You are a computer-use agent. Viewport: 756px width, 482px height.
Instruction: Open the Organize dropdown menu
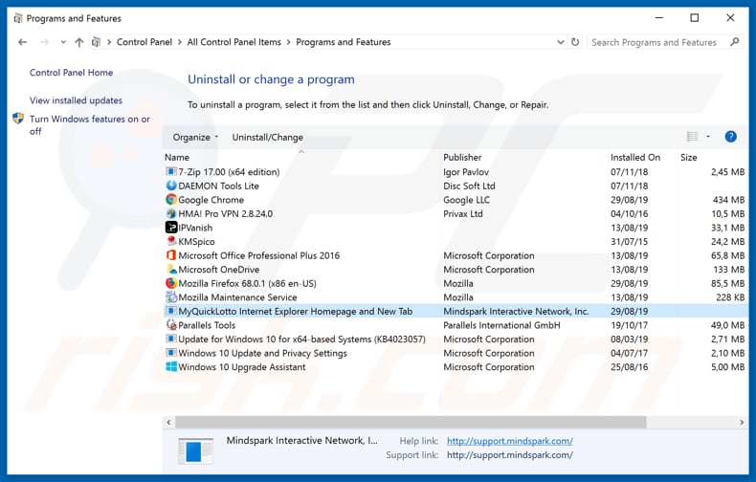195,138
